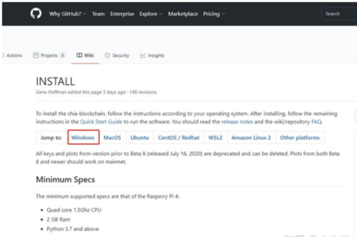Jump to the Other platforms section
Viewport: 357px width, 237px height.
(300, 137)
